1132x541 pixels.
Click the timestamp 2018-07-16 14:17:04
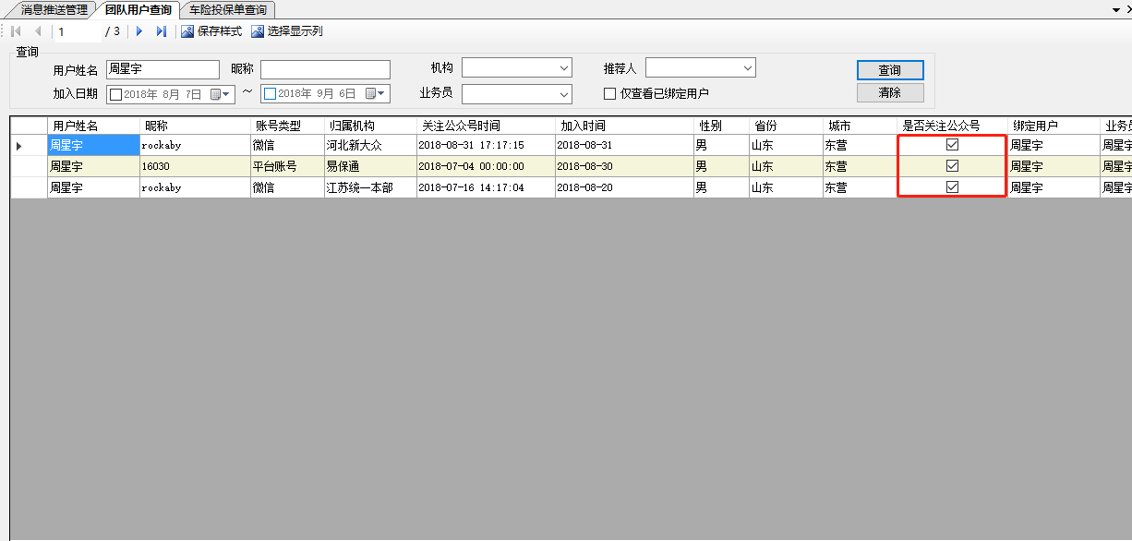pyautogui.click(x=487, y=187)
